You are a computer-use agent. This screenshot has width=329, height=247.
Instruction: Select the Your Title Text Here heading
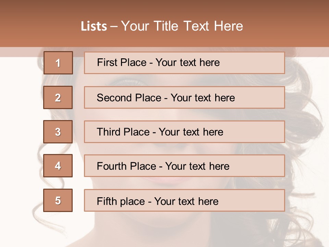point(182,26)
